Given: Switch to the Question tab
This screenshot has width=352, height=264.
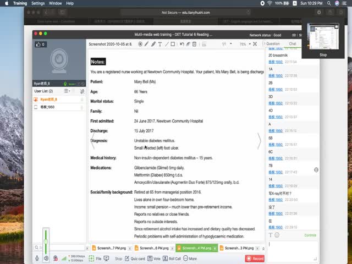Looking at the screenshot, I should click(x=273, y=44).
